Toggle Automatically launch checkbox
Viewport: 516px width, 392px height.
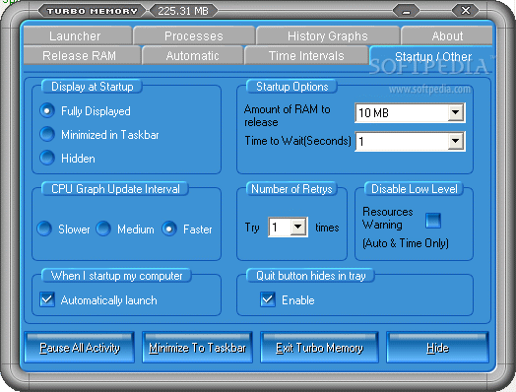[x=47, y=299]
